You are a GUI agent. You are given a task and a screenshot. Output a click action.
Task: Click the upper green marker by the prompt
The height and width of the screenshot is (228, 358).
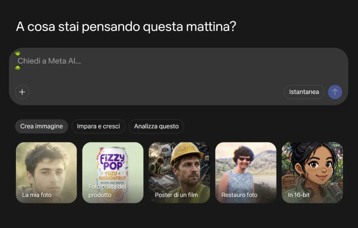[17, 54]
